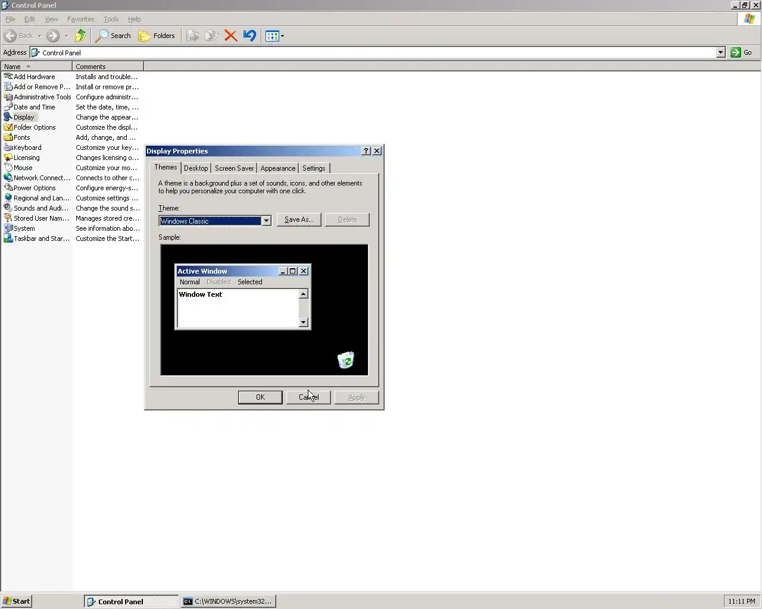Viewport: 762px width, 609px height.
Task: Click the Forward navigation button
Action: pyautogui.click(x=53, y=36)
